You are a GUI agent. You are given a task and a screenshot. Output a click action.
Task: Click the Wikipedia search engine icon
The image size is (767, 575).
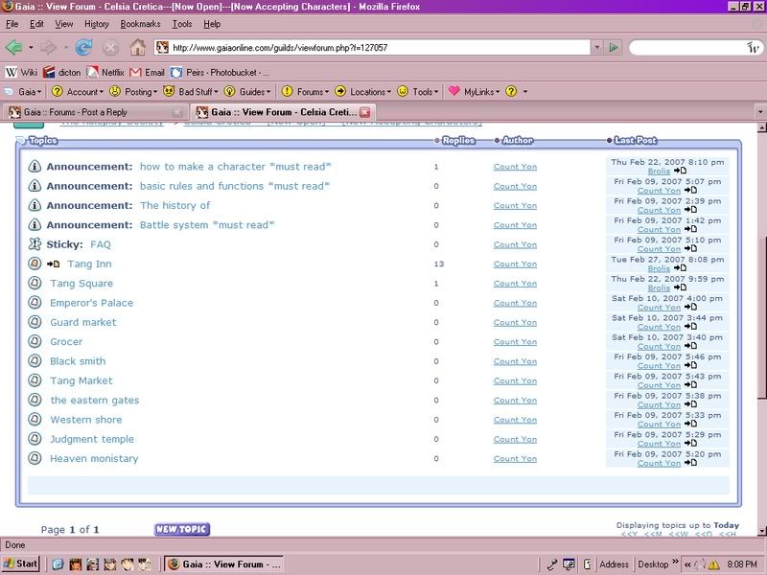(x=753, y=47)
